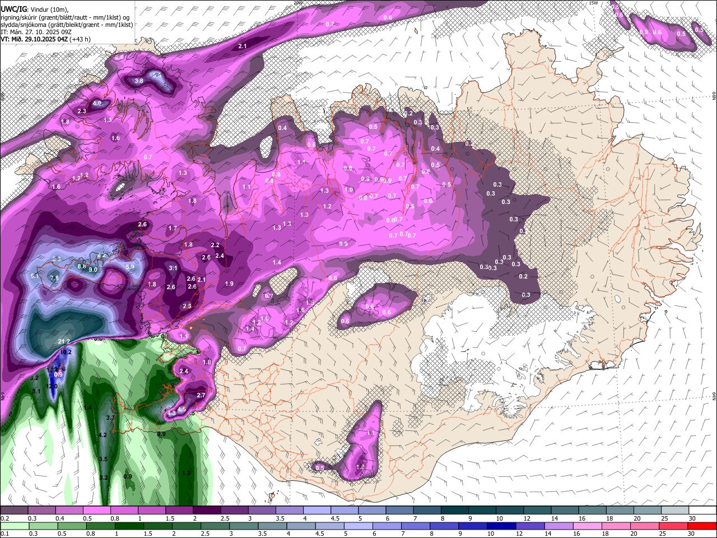
Task: Click the '1.7' value on the map
Action: pos(173,228)
